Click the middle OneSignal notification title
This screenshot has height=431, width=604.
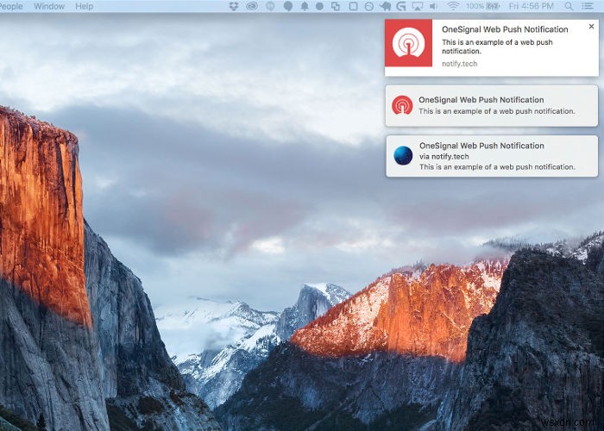[x=481, y=100]
